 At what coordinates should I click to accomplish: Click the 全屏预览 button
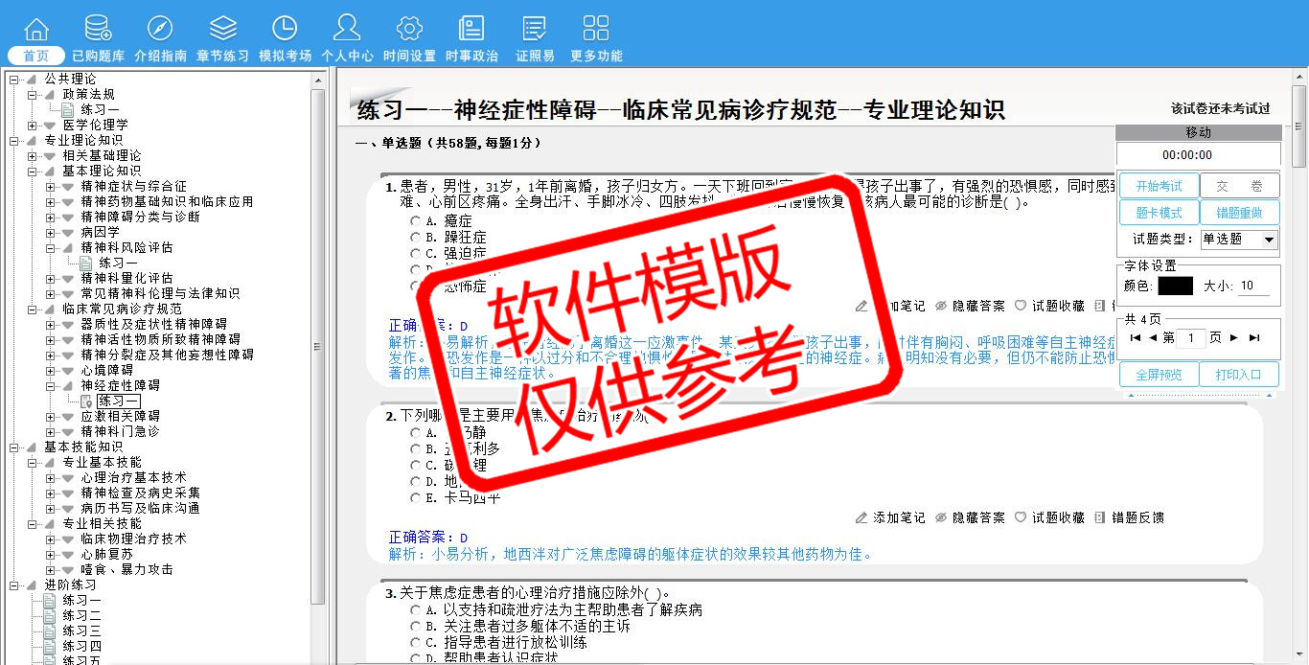tap(1159, 375)
